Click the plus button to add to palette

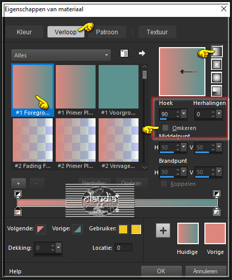(x=163, y=230)
